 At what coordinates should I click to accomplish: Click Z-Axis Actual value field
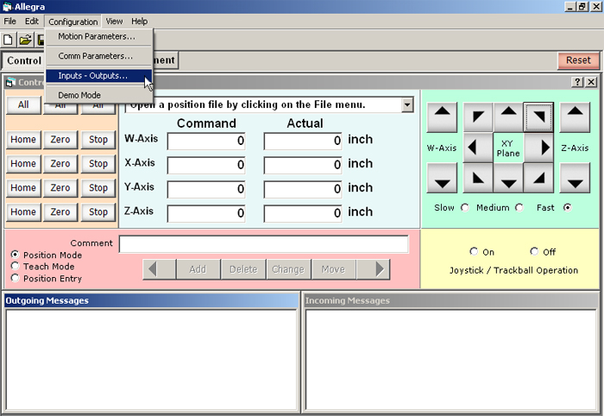[303, 213]
